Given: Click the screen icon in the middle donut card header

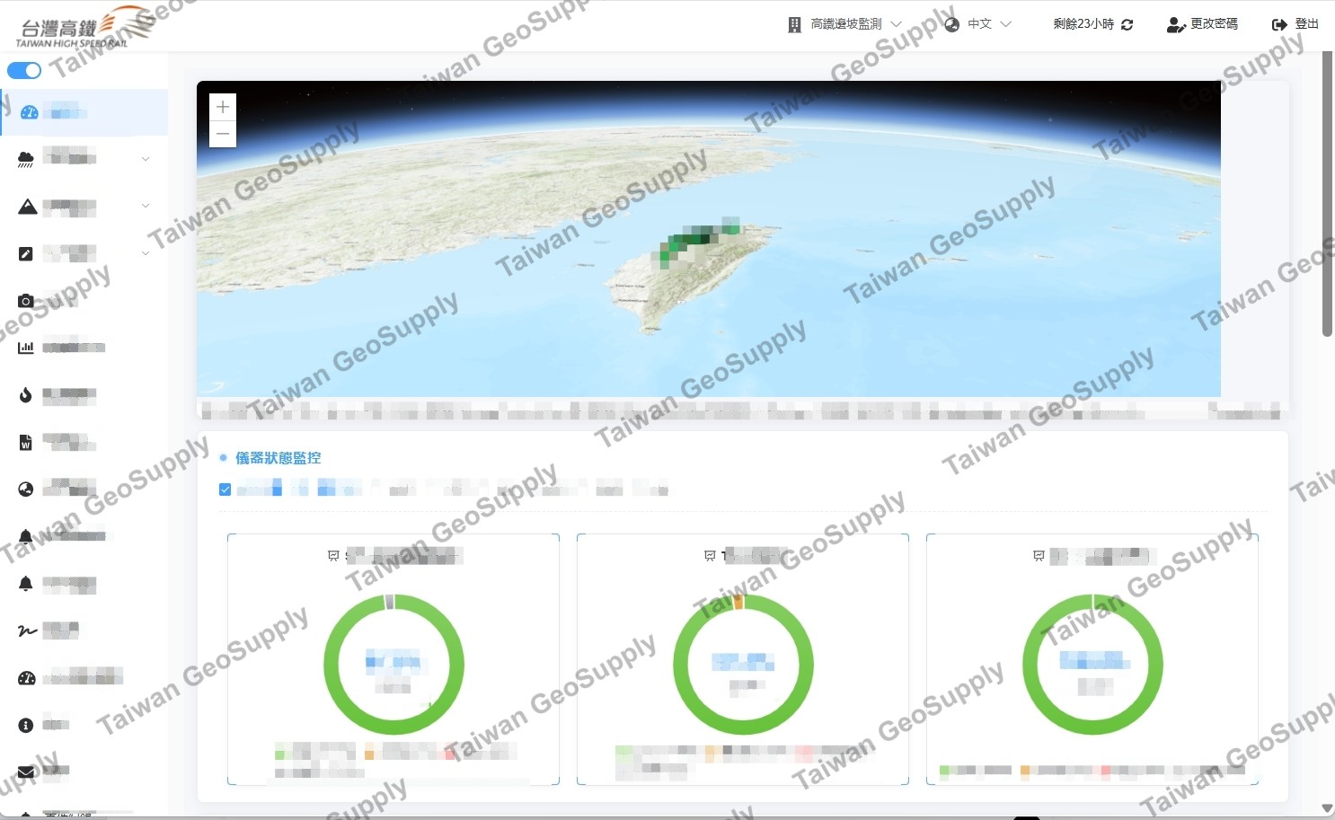Looking at the screenshot, I should [x=710, y=556].
